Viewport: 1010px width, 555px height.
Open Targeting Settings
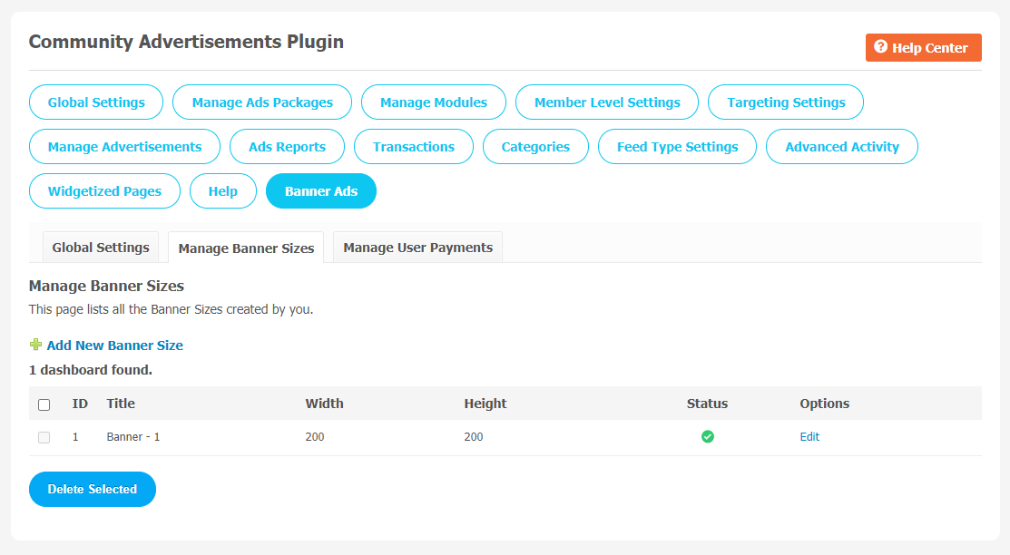[x=786, y=102]
